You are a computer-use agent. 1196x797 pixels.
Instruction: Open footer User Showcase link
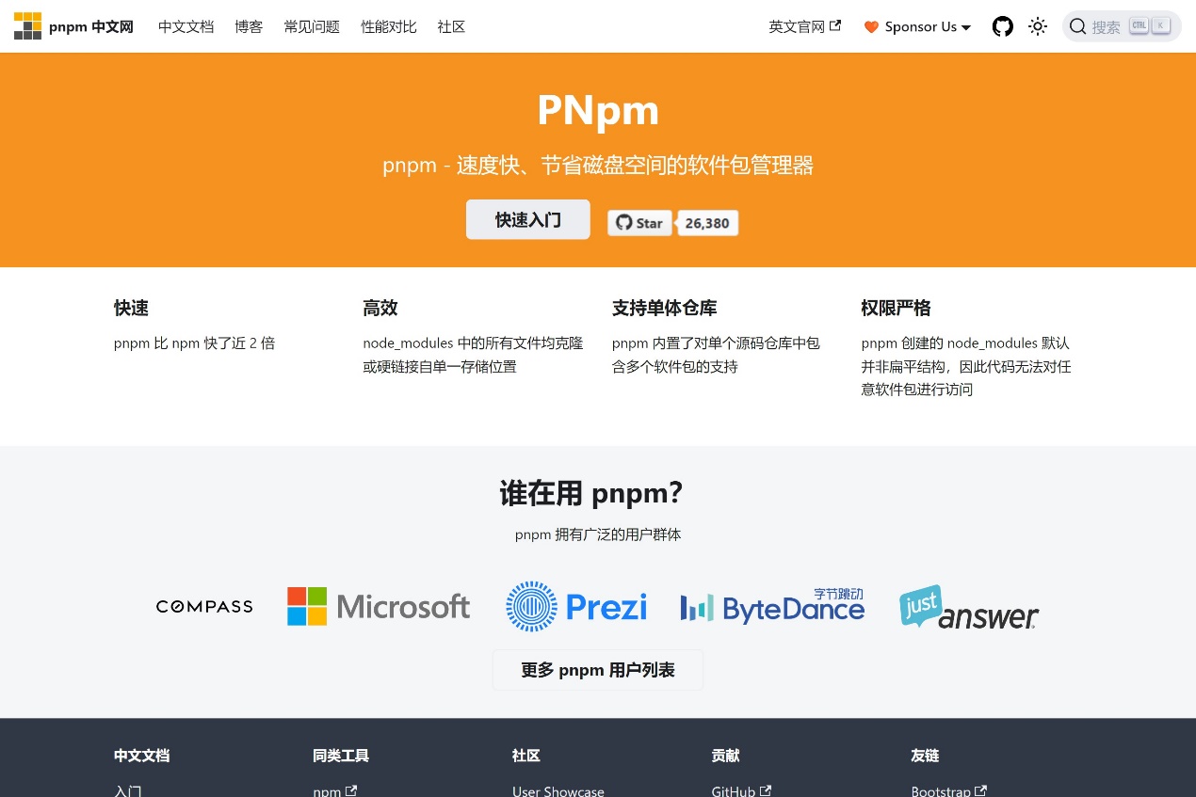[x=558, y=790]
